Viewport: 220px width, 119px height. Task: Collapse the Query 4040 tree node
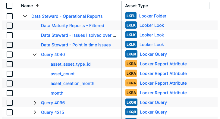(x=35, y=55)
